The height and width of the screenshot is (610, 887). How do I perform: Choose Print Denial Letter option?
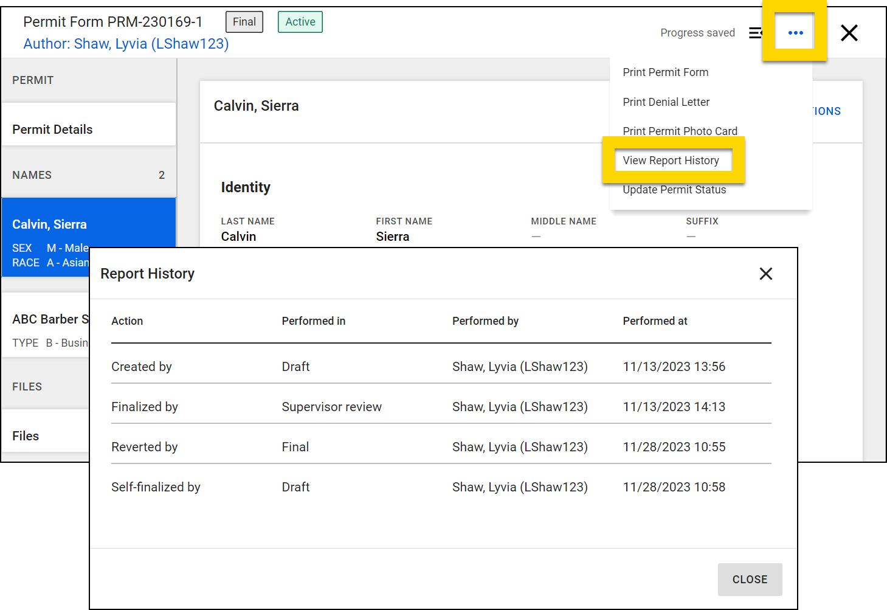pos(666,102)
